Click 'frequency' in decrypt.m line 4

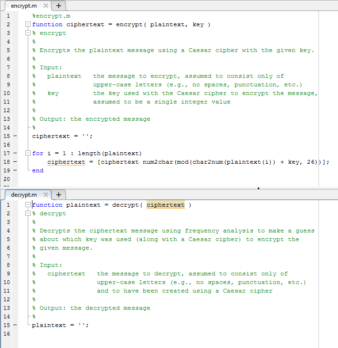[202, 231]
